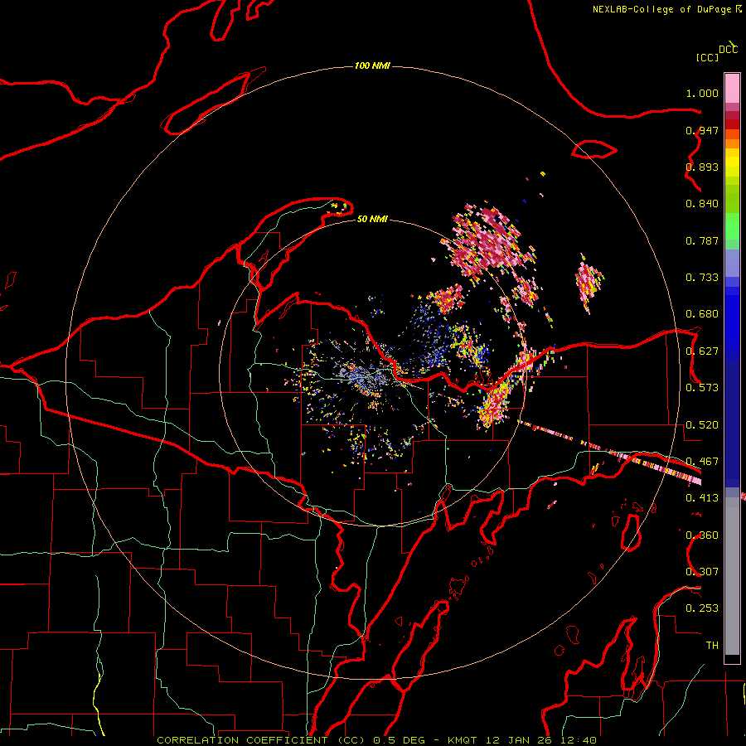The width and height of the screenshot is (746, 746).
Task: Click the 50 NMI range ring label
Action: (x=372, y=219)
